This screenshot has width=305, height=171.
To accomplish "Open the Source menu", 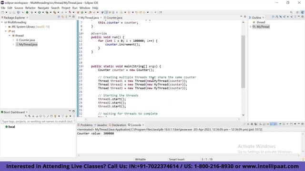I will (19, 8).
